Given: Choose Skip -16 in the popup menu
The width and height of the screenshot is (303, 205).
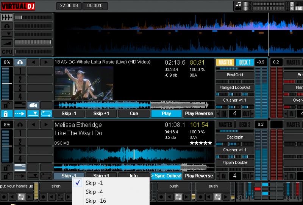Looking at the screenshot, I should click(95, 201).
